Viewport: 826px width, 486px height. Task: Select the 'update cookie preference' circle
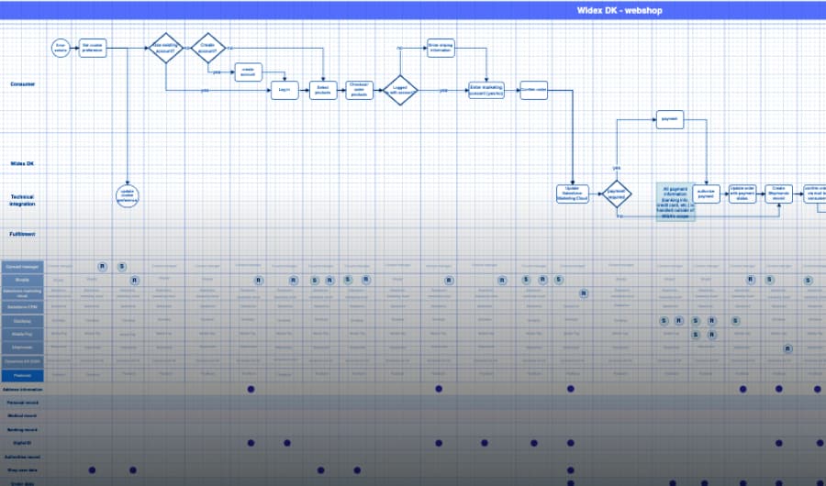click(127, 196)
